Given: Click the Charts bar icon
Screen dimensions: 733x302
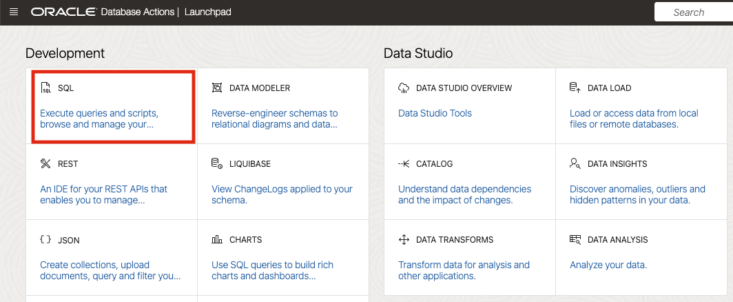Looking at the screenshot, I should click(x=217, y=240).
